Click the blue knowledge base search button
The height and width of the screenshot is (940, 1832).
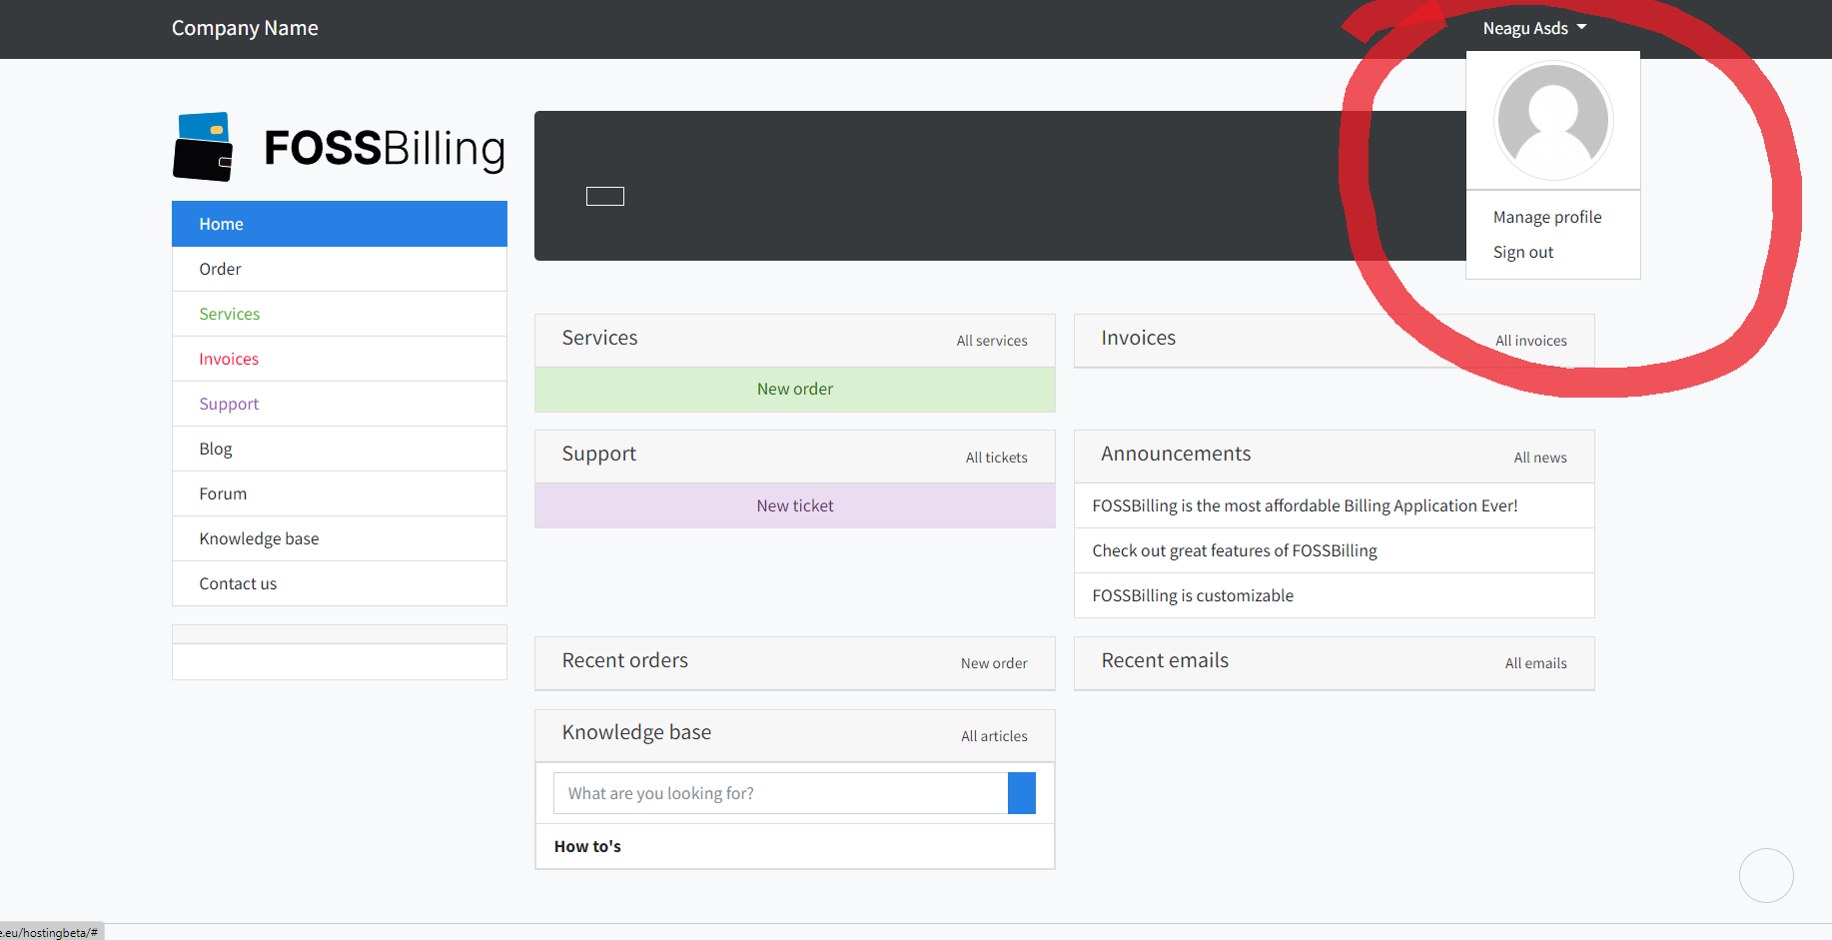1022,793
